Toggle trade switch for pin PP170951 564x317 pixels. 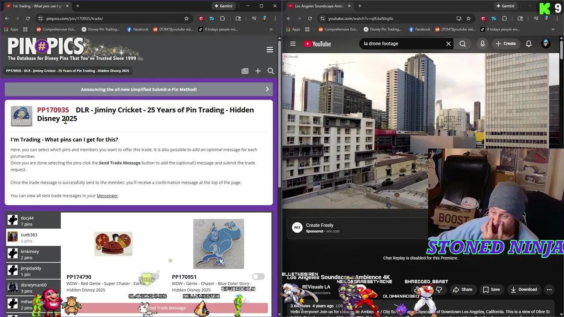[x=258, y=276]
